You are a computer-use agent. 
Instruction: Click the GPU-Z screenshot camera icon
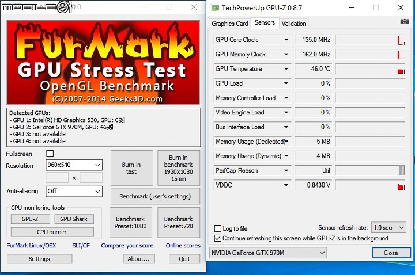405,21
